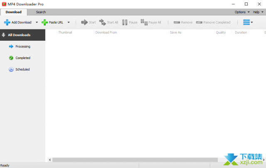Show the Completed downloads list
The width and height of the screenshot is (266, 168).
22,58
